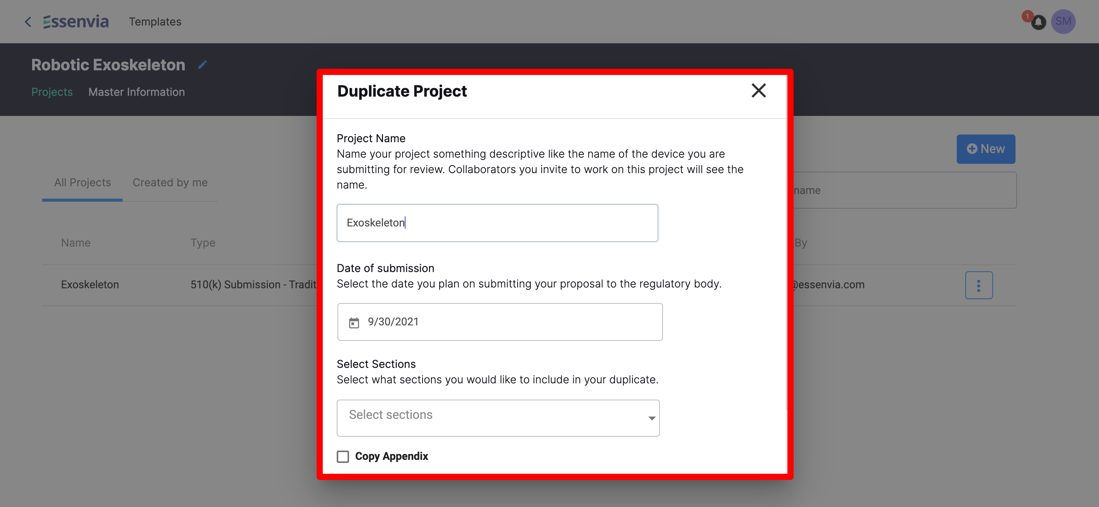Click the 510(k) Submission type cell
Image resolution: width=1099 pixels, height=507 pixels.
pos(254,284)
